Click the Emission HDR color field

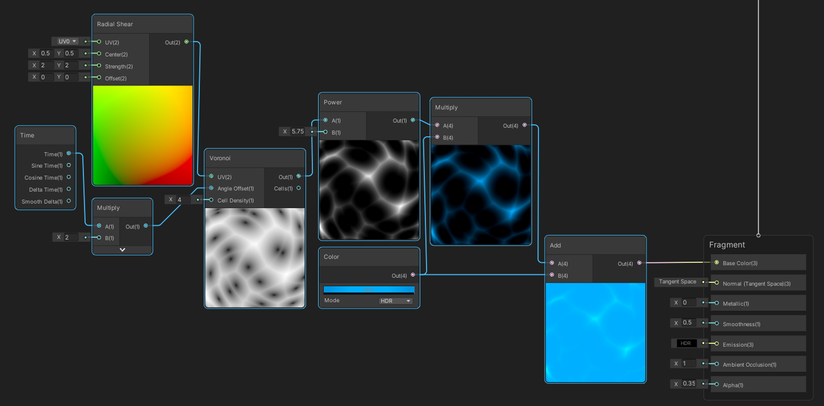pyautogui.click(x=686, y=343)
